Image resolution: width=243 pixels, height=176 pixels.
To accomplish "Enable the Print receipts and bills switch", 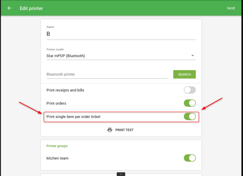I will pyautogui.click(x=190, y=90).
